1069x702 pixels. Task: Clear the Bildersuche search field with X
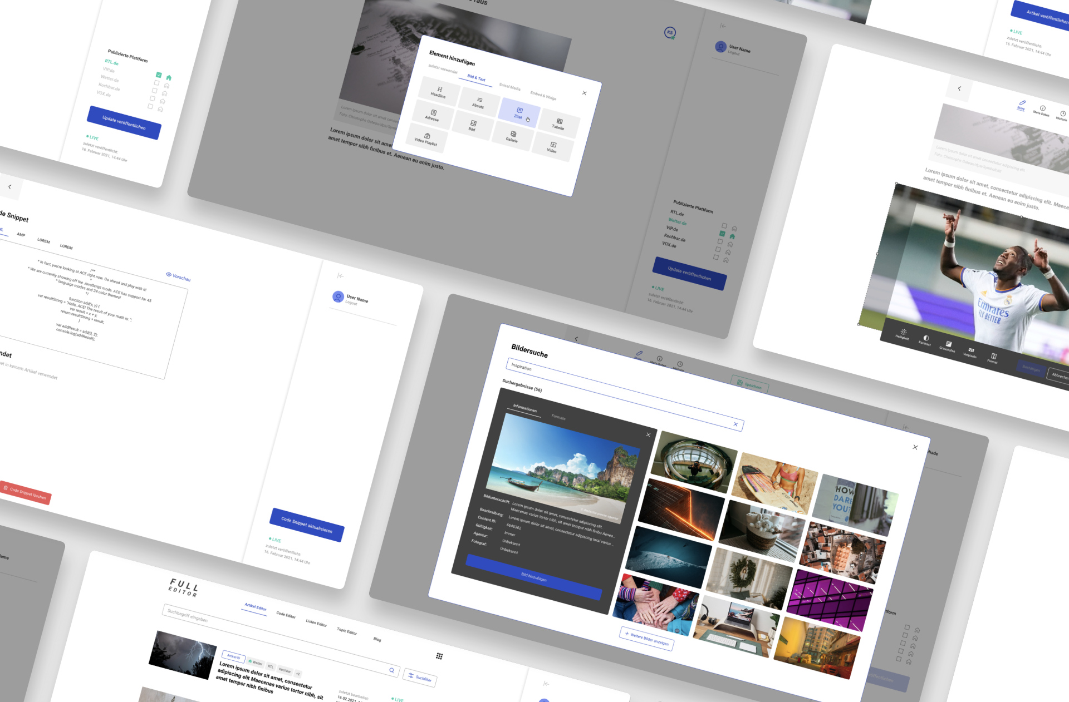735,424
